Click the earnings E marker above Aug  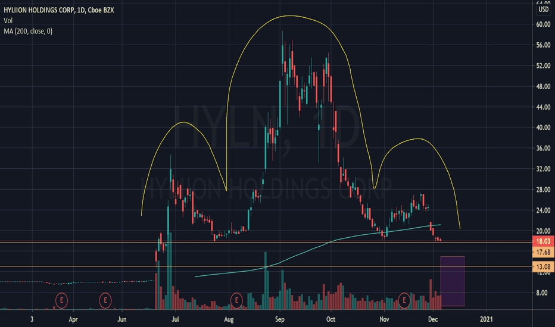[x=236, y=300]
